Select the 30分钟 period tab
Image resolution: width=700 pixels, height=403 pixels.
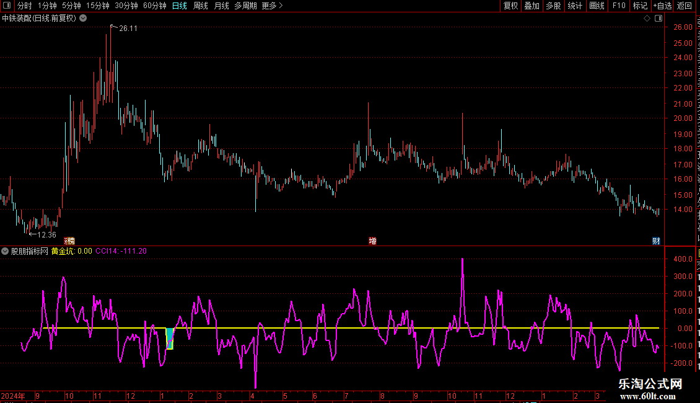coord(126,6)
